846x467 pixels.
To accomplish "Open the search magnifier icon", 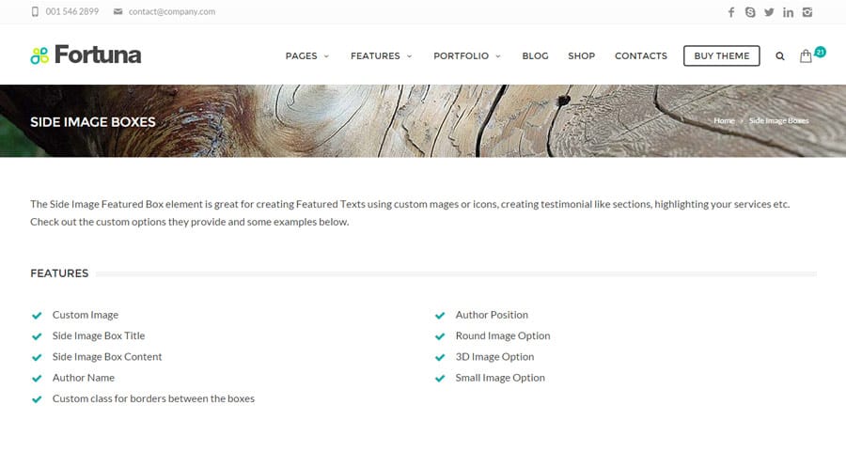I will point(779,56).
